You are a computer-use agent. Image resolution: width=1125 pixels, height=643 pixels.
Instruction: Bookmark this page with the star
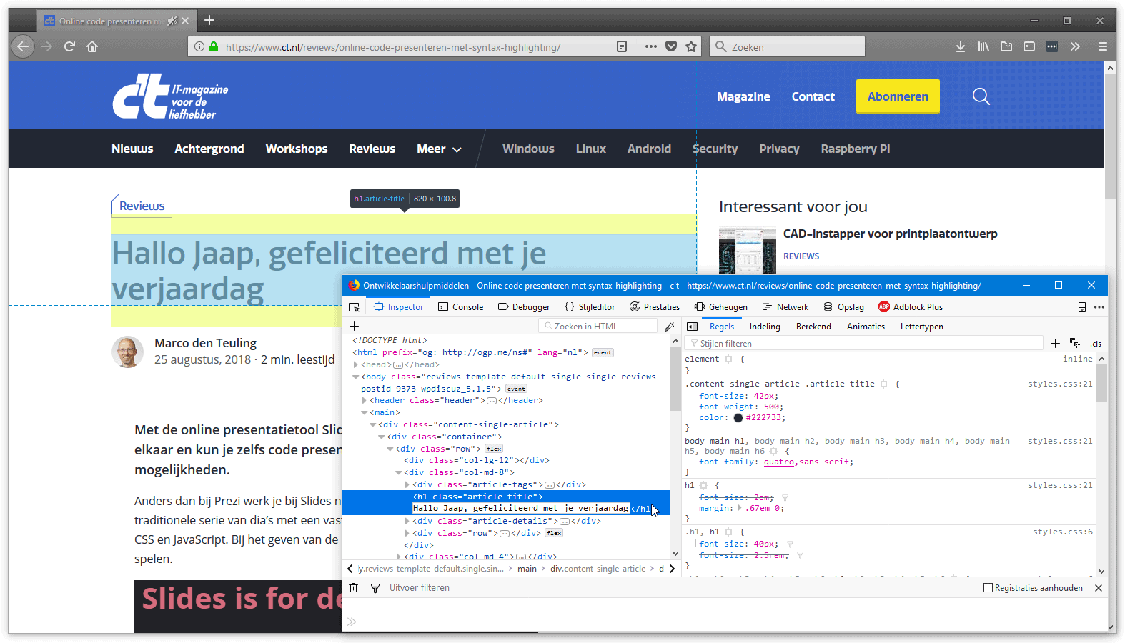click(x=691, y=46)
